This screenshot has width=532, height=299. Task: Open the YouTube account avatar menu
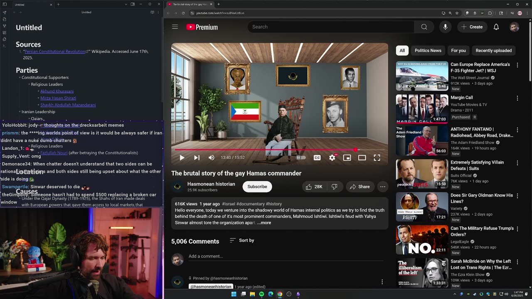click(x=515, y=27)
